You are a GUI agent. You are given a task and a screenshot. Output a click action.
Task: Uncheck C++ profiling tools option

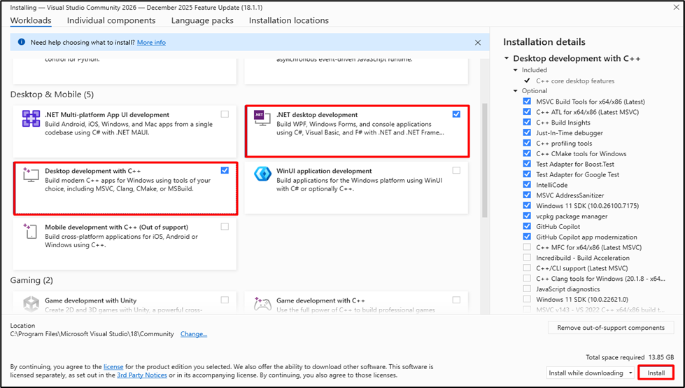coord(527,143)
